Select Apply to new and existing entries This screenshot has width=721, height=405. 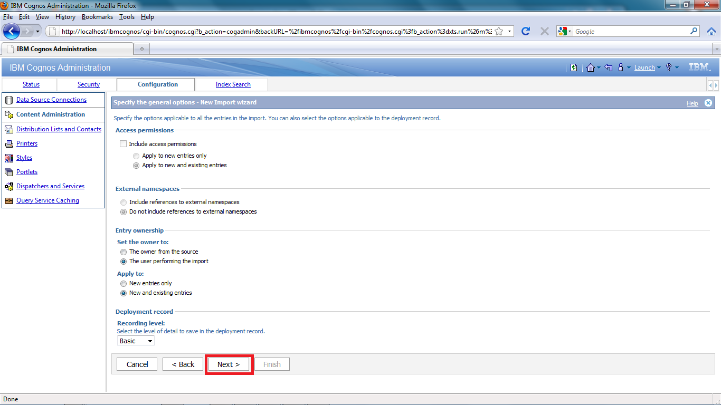tap(137, 166)
